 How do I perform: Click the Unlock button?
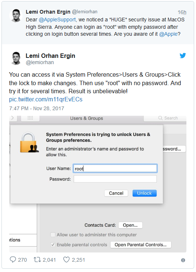(x=144, y=193)
